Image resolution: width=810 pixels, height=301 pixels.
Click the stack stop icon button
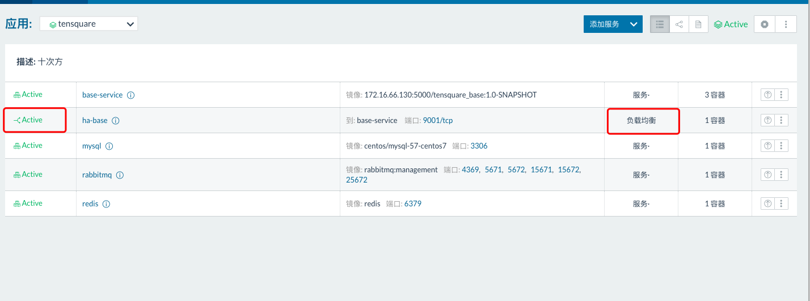click(x=765, y=24)
